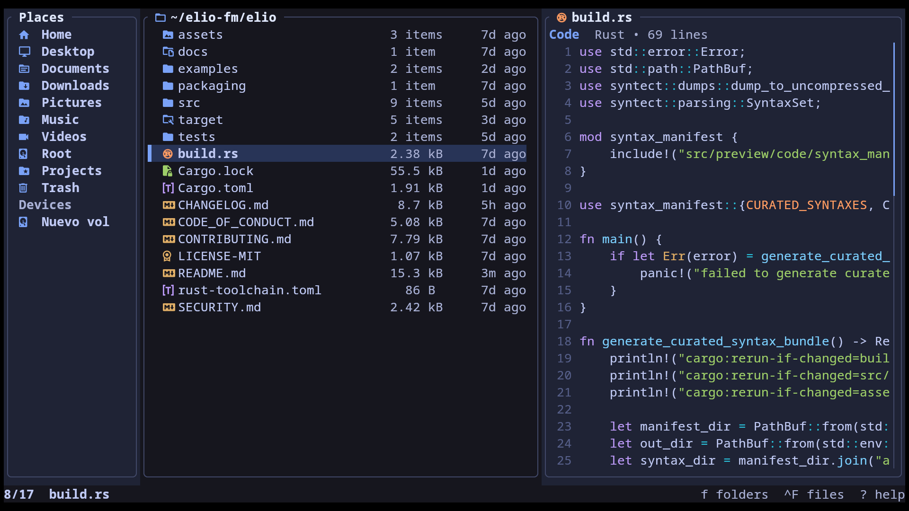Click the Videos camera icon
909x511 pixels.
(24, 137)
